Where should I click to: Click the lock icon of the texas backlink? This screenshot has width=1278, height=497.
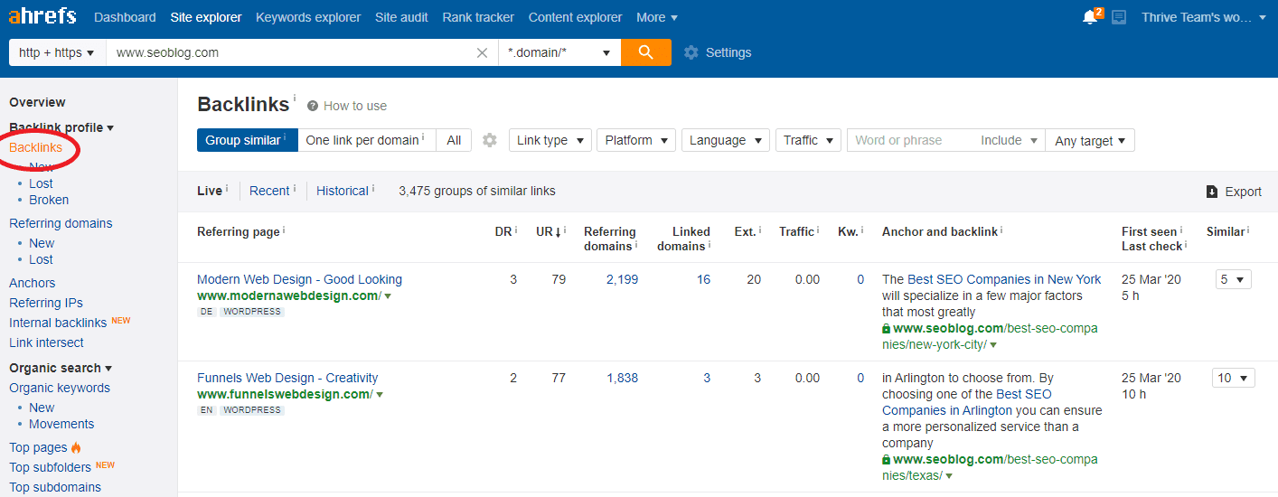pyautogui.click(x=887, y=460)
